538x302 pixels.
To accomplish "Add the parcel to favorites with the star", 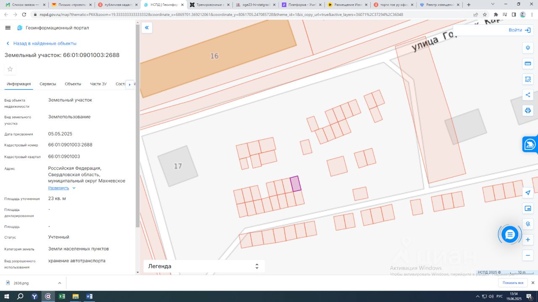I will [10, 69].
